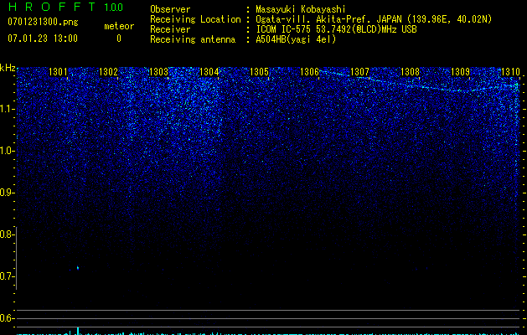This screenshot has width=527, height=335.
Task: Click the bright signal blip near 0.72 kHz
Action: click(78, 268)
